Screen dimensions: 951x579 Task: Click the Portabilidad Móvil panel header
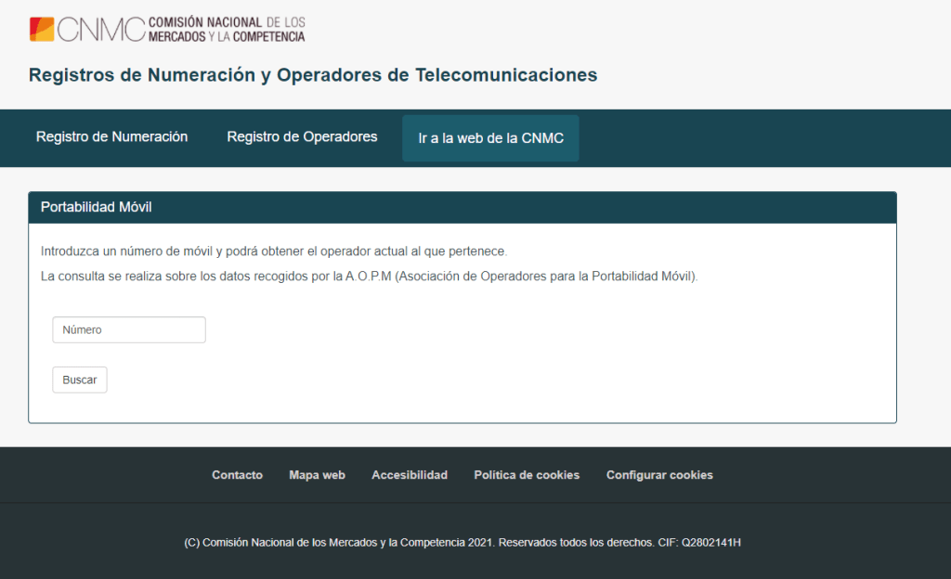point(98,206)
